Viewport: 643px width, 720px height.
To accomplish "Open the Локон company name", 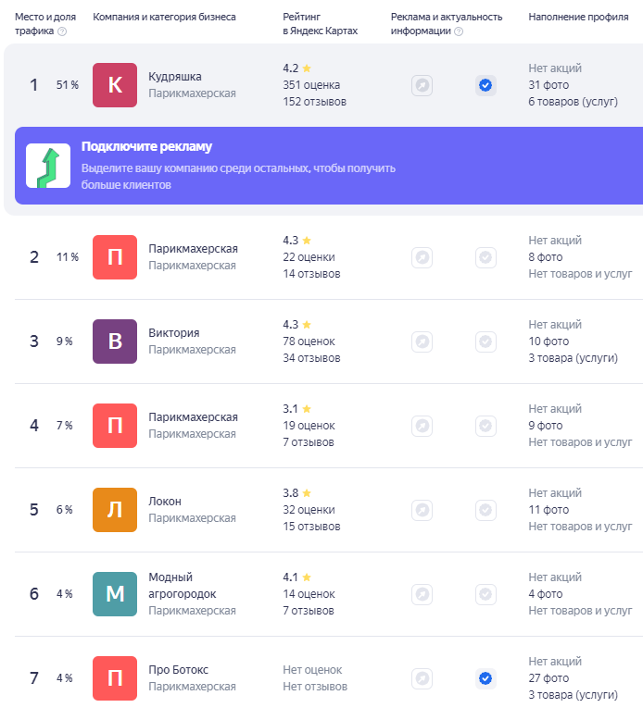I will click(x=165, y=501).
